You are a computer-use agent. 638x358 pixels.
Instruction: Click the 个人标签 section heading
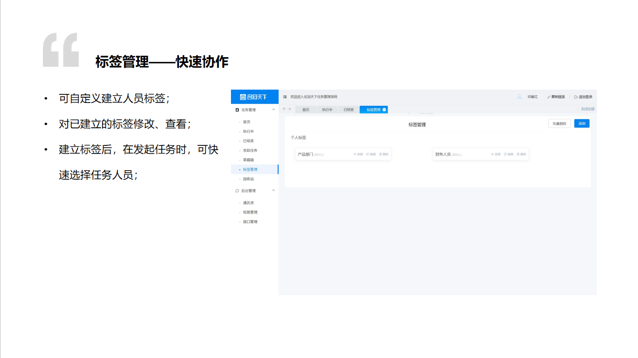pyautogui.click(x=298, y=138)
